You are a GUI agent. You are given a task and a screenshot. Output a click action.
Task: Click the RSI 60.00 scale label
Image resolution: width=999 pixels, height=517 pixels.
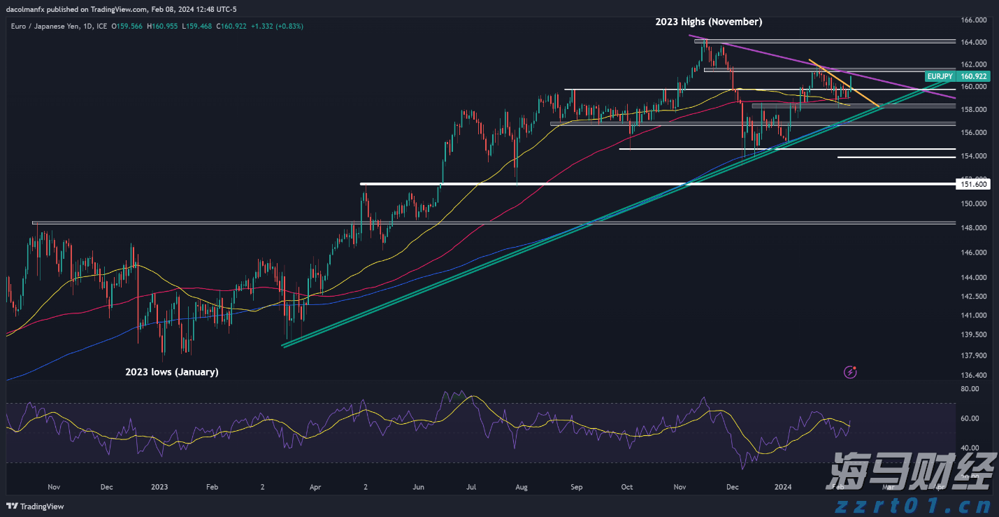(x=969, y=418)
